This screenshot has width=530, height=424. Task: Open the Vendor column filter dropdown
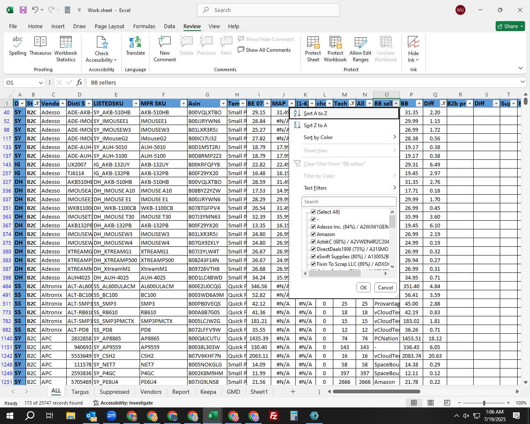coord(63,104)
